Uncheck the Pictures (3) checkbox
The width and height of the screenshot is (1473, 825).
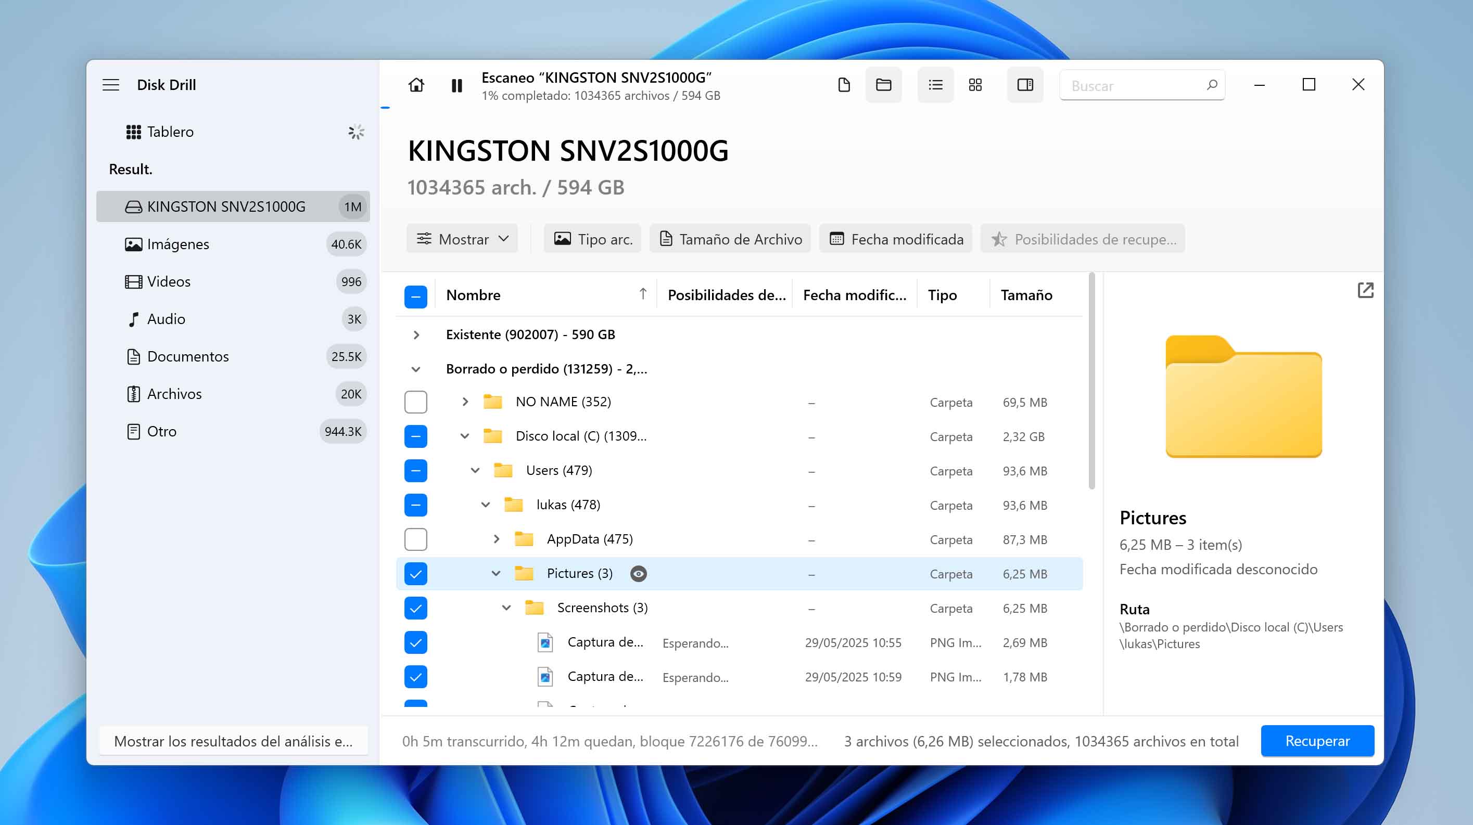416,574
